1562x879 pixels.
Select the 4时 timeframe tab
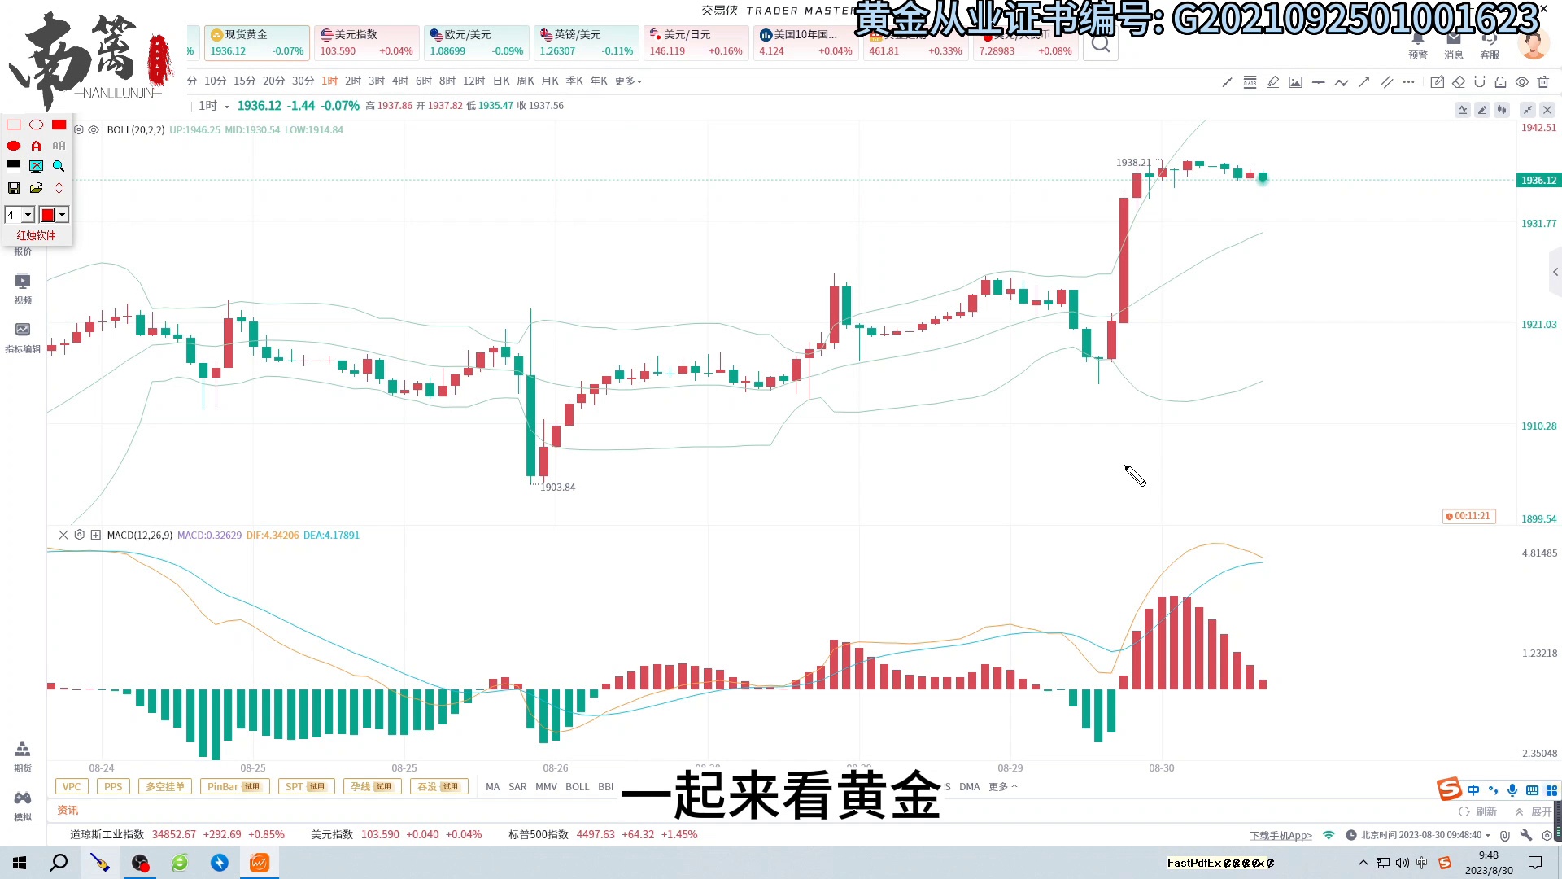point(399,81)
